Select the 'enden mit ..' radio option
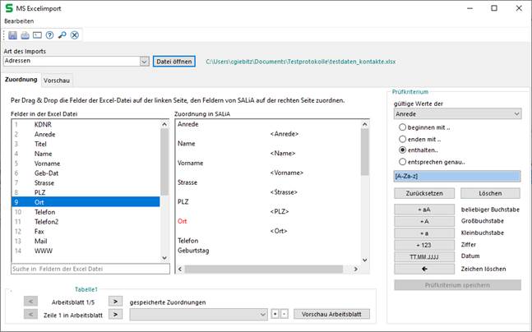 coord(402,139)
